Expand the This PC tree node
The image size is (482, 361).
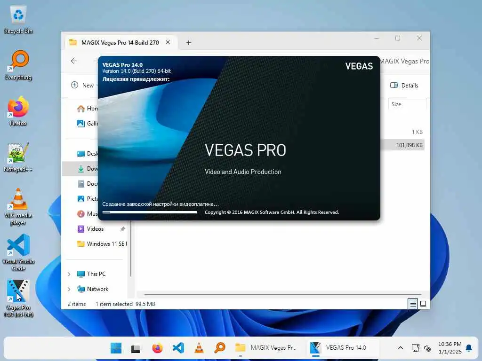tap(69, 274)
